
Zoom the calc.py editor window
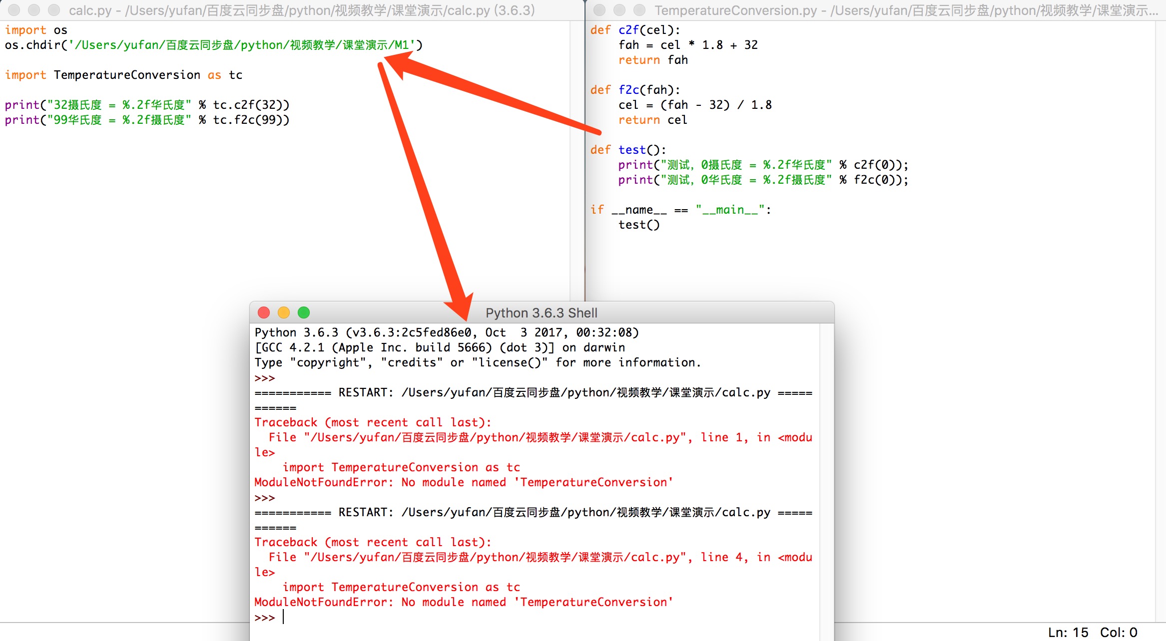(54, 10)
